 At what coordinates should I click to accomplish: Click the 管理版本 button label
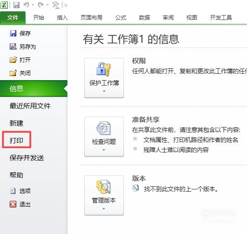tap(104, 200)
